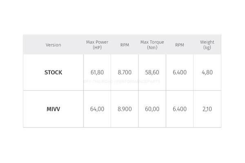245x163 pixels.
Task: Click the Version column header
Action: tap(53, 45)
